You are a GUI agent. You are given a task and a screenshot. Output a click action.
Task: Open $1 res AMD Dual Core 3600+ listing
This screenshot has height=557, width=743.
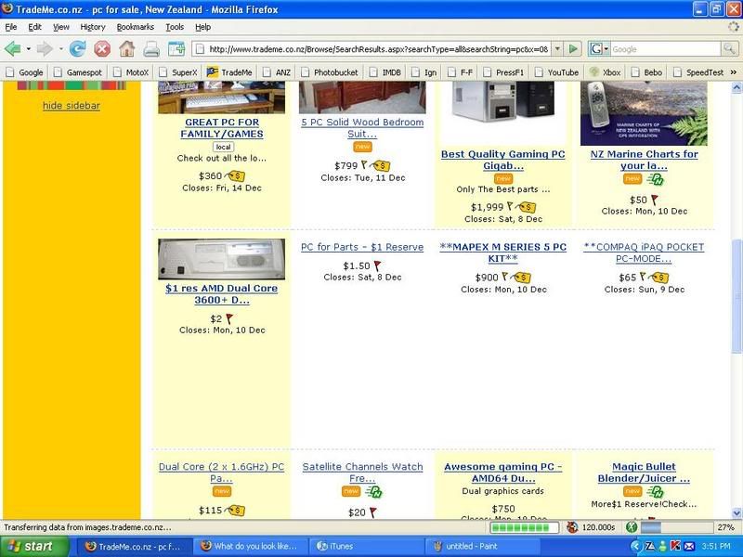tap(222, 294)
